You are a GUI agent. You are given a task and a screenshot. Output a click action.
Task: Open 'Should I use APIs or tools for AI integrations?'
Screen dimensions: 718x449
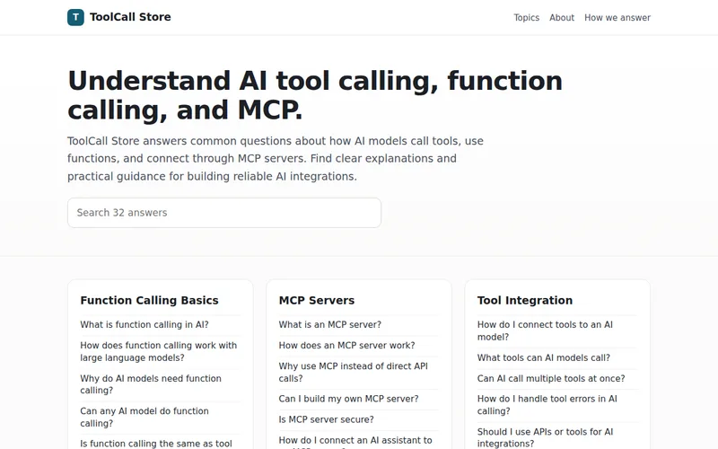click(545, 437)
